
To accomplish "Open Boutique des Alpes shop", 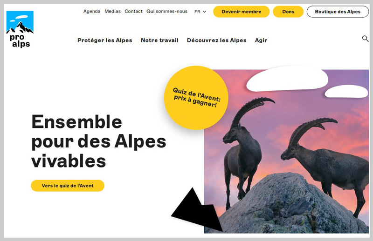I will pos(338,12).
